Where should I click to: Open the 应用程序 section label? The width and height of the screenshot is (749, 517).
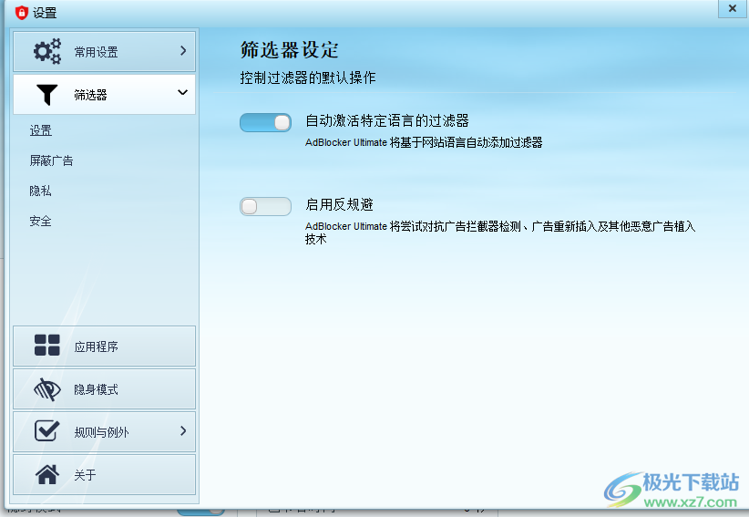tap(96, 346)
